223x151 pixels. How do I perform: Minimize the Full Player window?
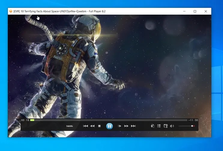pyautogui.click(x=184, y=11)
